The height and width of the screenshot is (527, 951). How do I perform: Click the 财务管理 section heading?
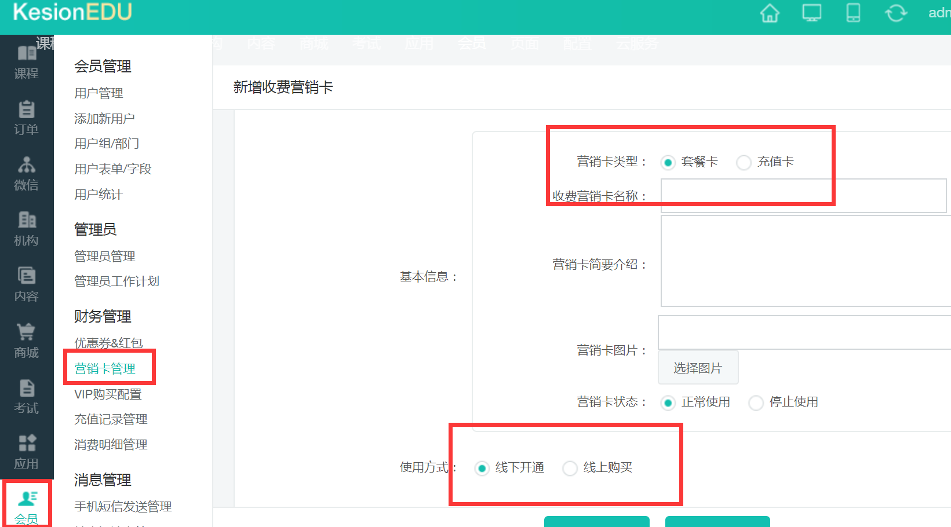tap(103, 317)
